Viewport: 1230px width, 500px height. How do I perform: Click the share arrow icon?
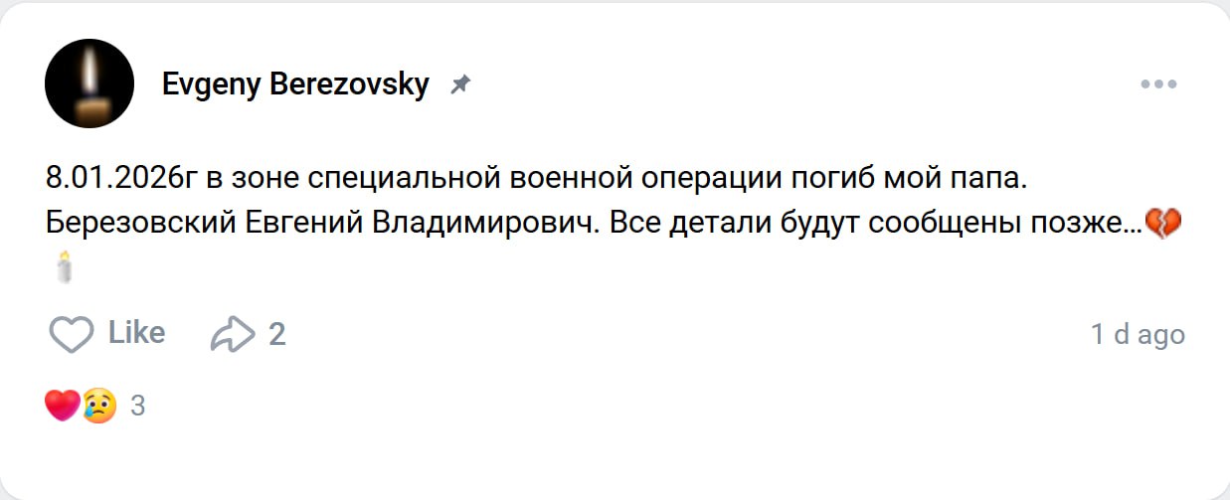click(x=232, y=335)
